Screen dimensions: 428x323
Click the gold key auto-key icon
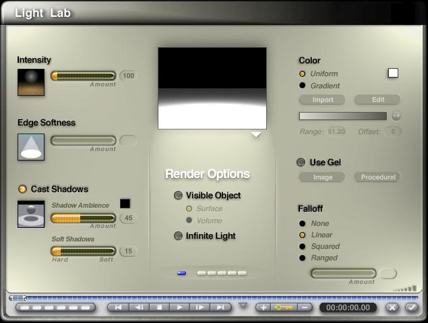284,307
